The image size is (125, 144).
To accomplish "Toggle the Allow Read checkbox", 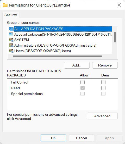I will [83, 88].
